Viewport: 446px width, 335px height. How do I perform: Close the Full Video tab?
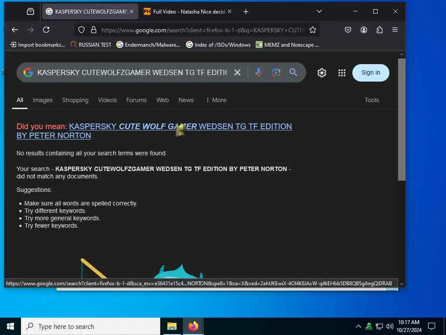(x=230, y=11)
